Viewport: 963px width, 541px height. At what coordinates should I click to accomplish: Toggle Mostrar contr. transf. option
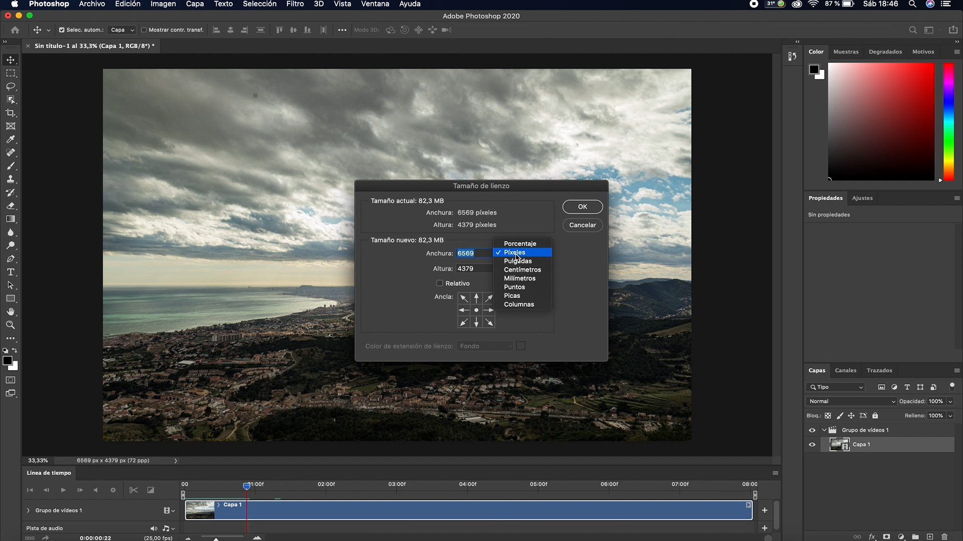point(144,30)
